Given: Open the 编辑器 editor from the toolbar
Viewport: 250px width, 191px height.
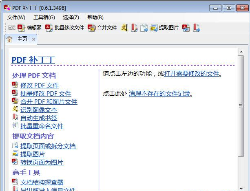Looking at the screenshot, I should click(x=30, y=28).
